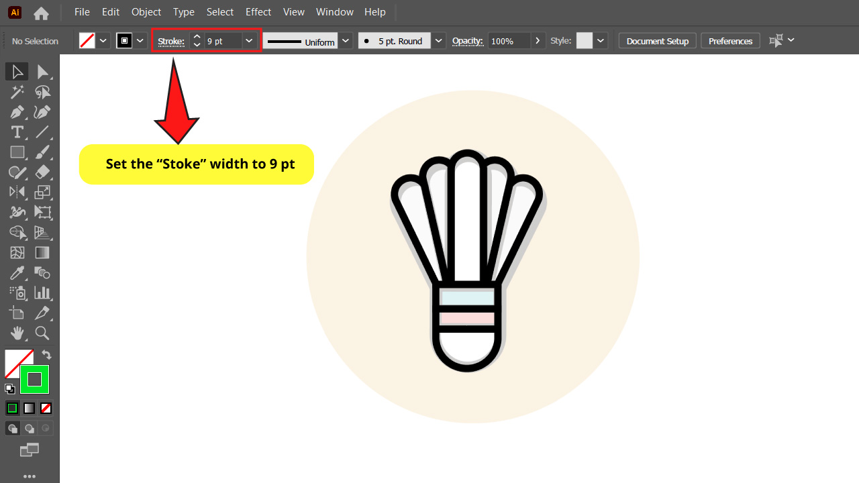The image size is (859, 483).
Task: Click the Document Setup button
Action: pyautogui.click(x=657, y=40)
